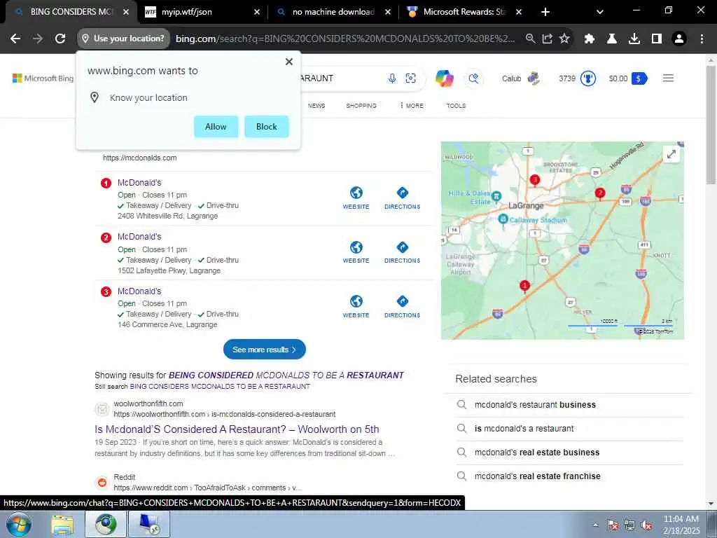The image size is (717, 538).
Task: Open the first McDonald's listing on Whitesville Rd
Action: click(x=139, y=183)
